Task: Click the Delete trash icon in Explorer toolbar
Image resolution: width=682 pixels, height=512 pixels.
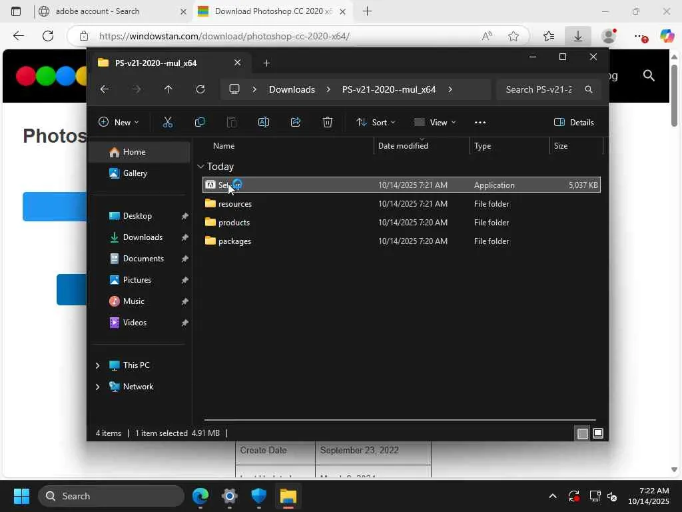Action: coord(328,123)
